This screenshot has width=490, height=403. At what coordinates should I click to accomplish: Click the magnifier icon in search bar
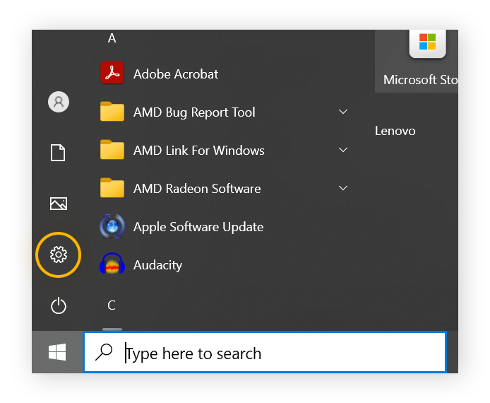point(104,352)
